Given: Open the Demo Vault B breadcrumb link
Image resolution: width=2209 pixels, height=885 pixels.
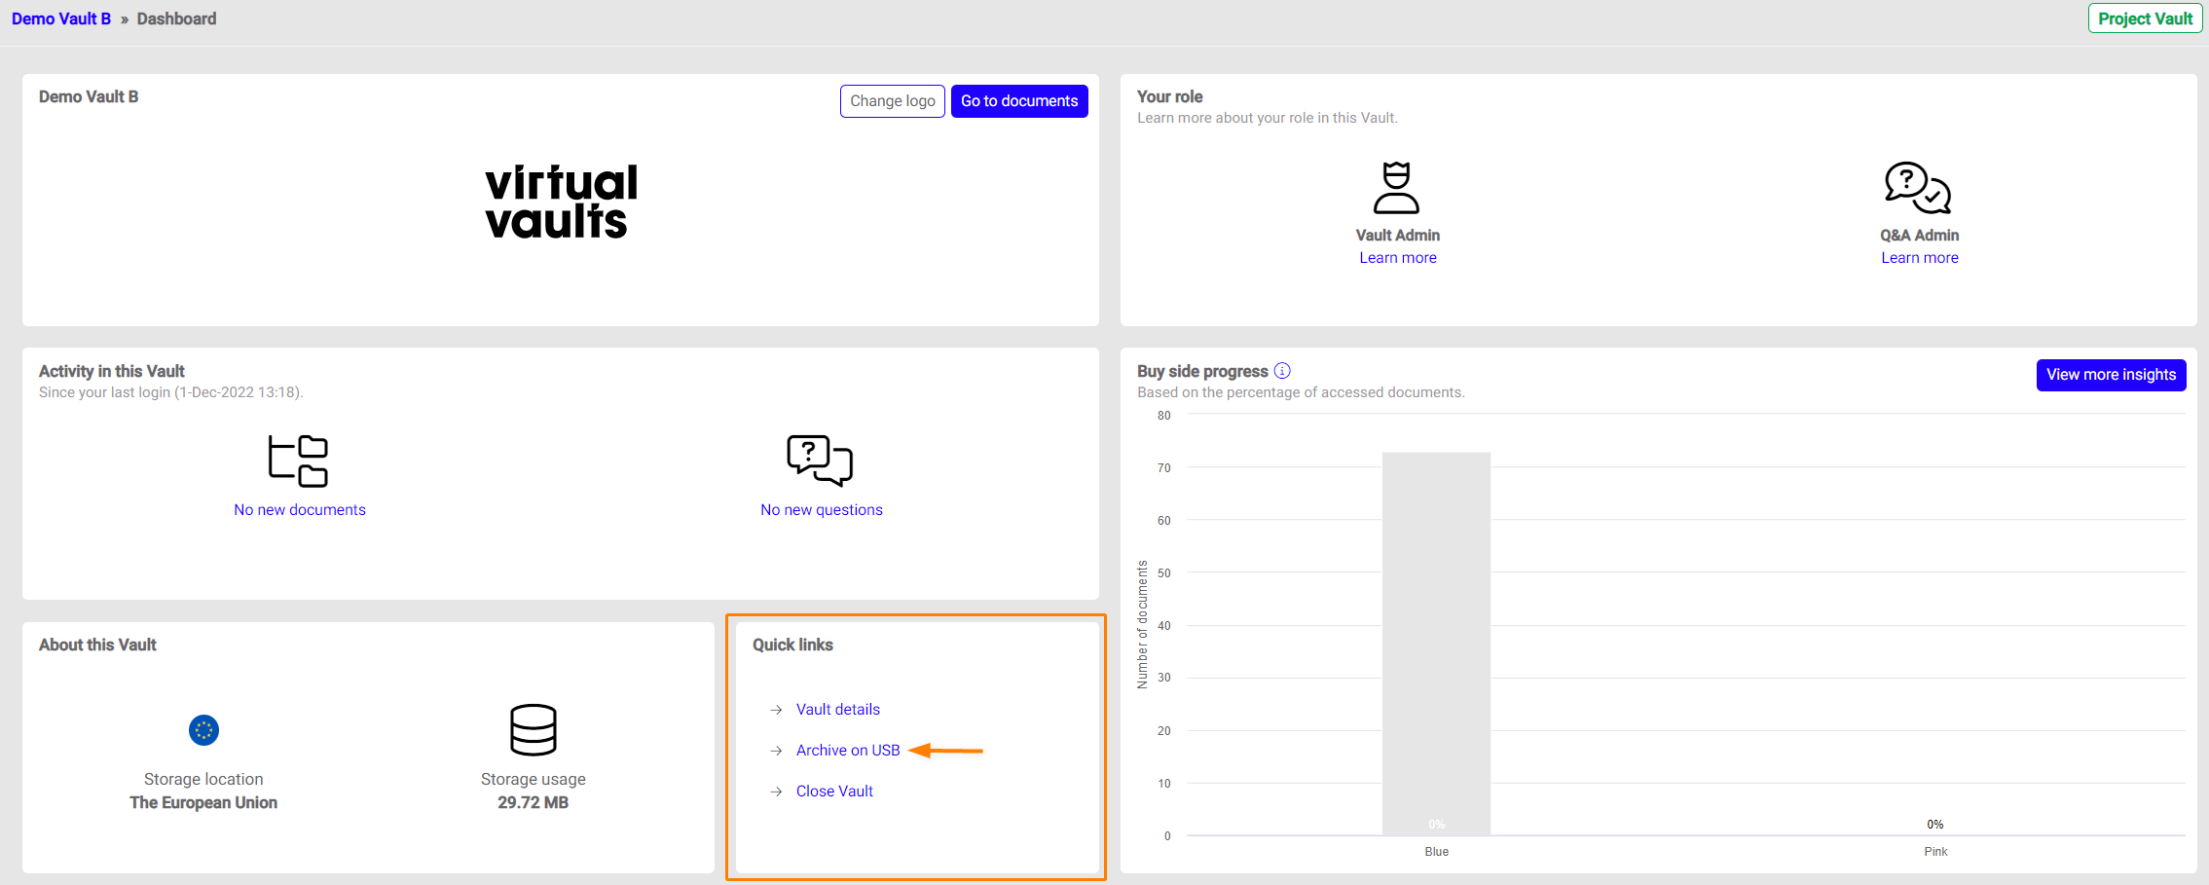Looking at the screenshot, I should 61,18.
